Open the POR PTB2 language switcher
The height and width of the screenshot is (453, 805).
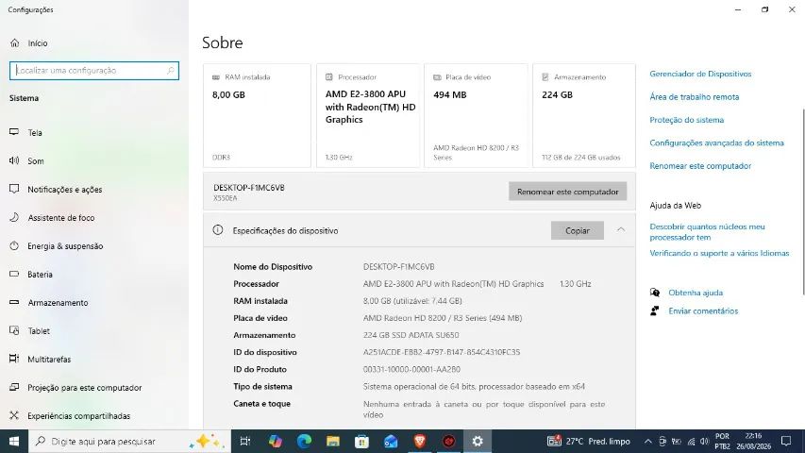point(722,441)
